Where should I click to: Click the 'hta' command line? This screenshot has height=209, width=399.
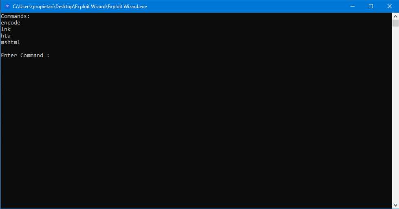6,36
